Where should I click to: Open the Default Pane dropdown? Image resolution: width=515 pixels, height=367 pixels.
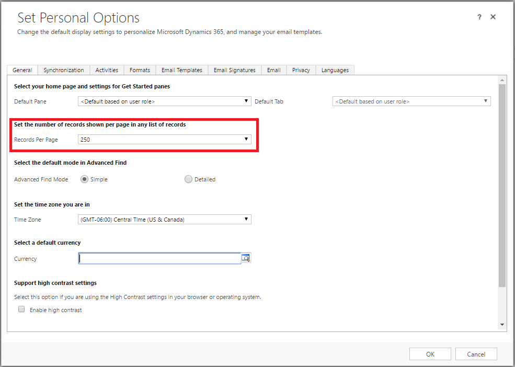pos(164,101)
